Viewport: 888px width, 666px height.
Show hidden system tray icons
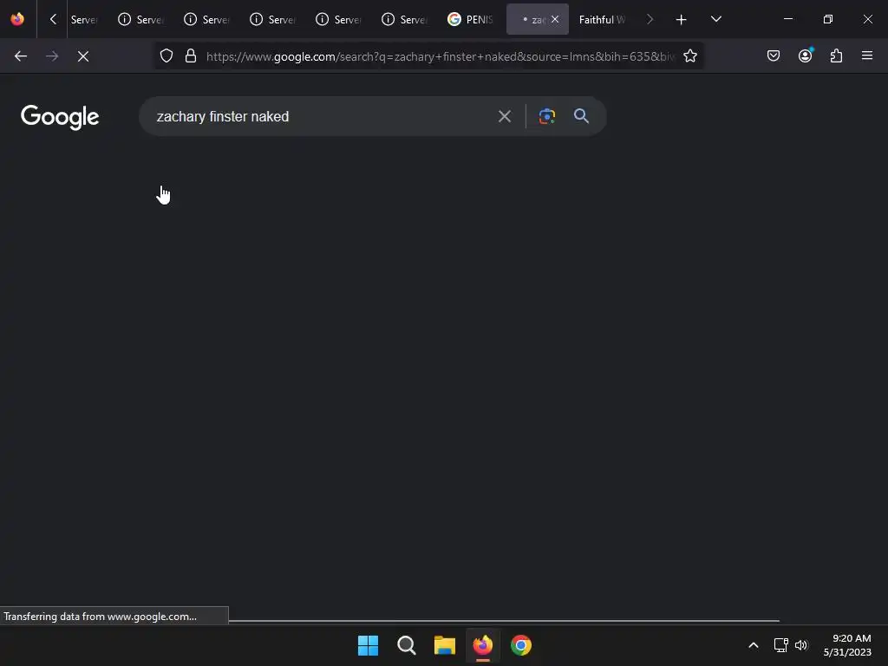(754, 645)
